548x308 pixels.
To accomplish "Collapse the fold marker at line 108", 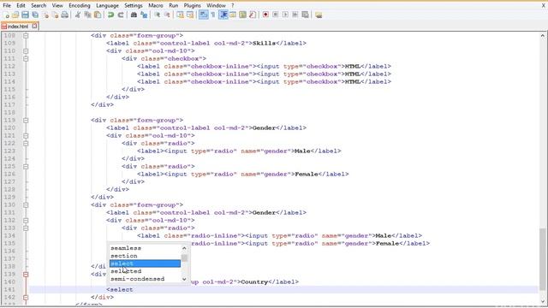I will [x=26, y=36].
